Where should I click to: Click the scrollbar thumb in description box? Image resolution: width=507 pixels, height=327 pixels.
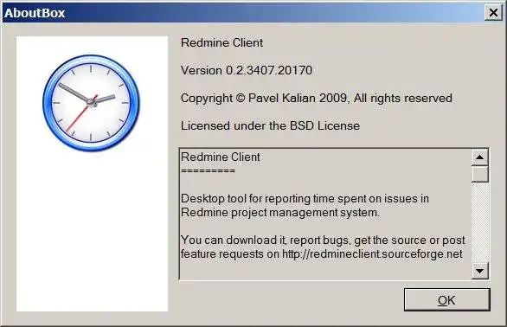pyautogui.click(x=480, y=174)
